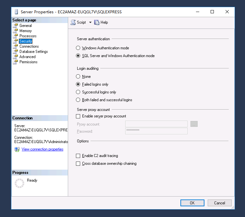
Task: Select Windows Authentication mode radio button
Action: (x=78, y=48)
